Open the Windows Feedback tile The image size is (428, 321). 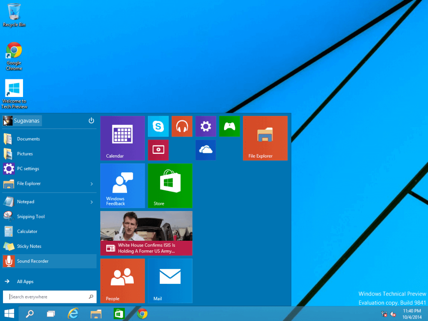[122, 186]
